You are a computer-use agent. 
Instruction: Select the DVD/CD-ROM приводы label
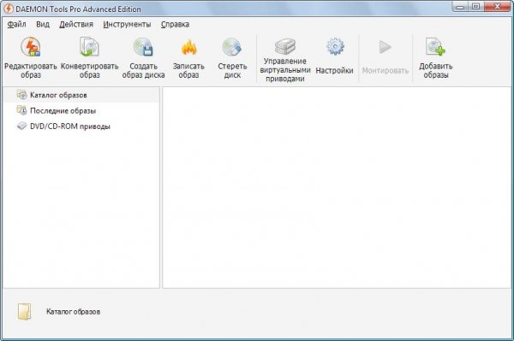70,126
